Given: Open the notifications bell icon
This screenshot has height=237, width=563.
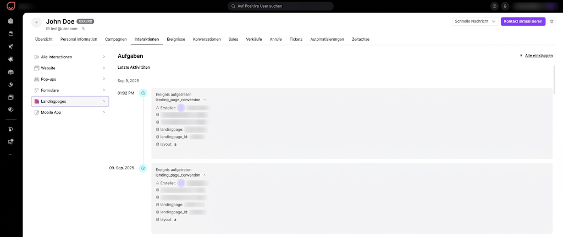Looking at the screenshot, I should tap(505, 6).
